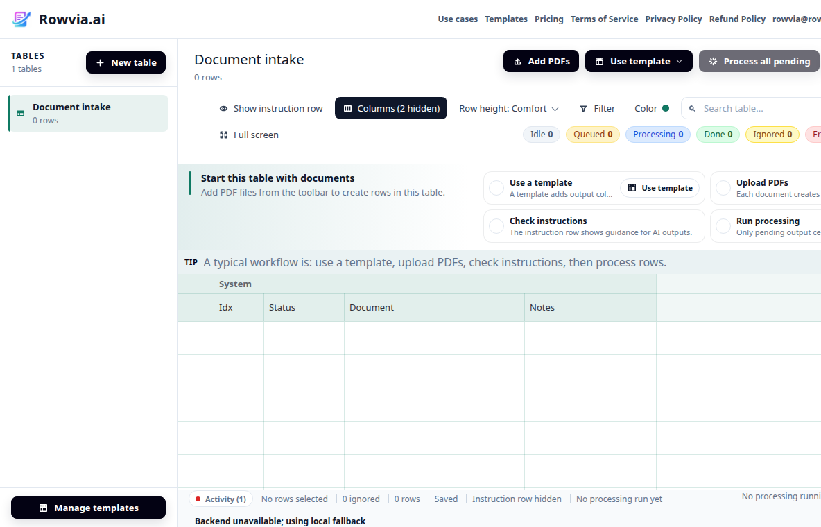
Task: Open the Row height: Comfort dropdown
Action: [508, 109]
